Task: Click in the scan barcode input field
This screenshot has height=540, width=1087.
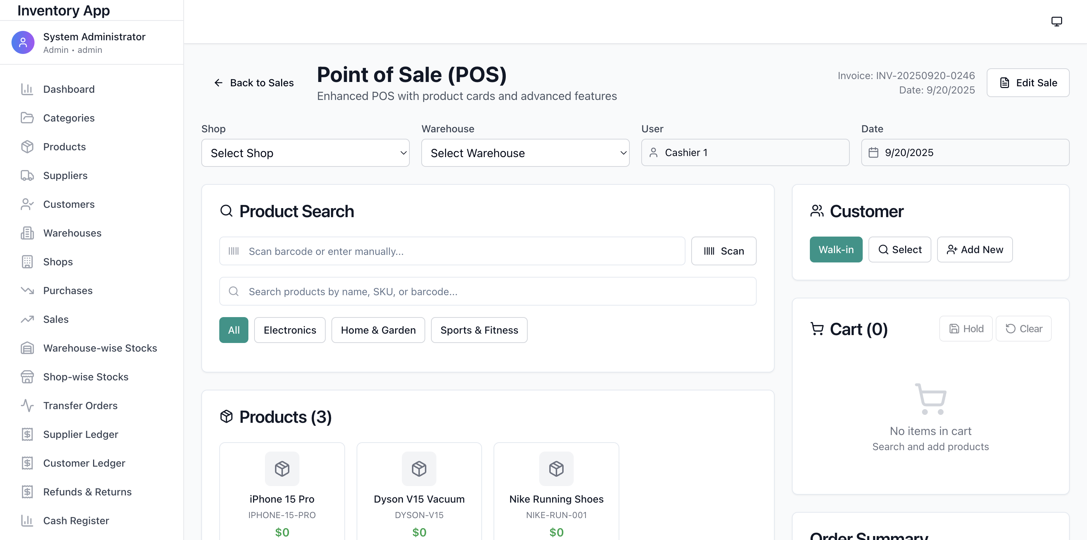Action: coord(452,251)
